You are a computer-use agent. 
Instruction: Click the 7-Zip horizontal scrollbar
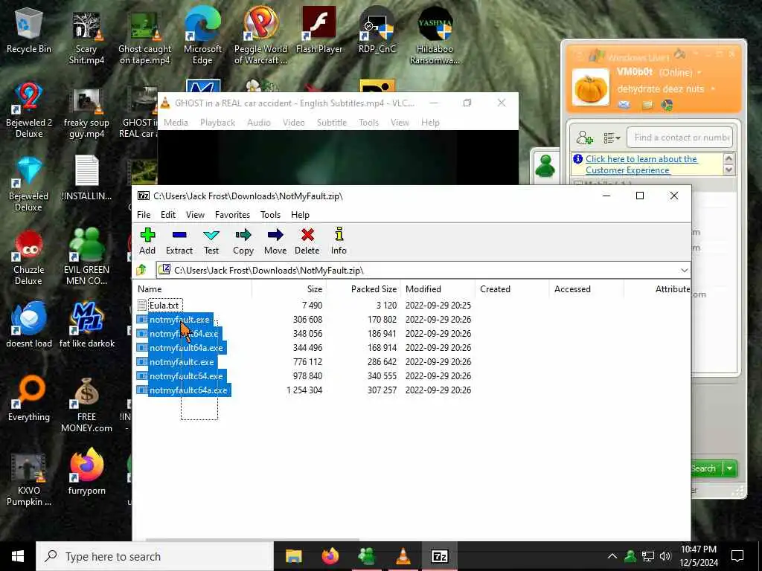coord(253,539)
